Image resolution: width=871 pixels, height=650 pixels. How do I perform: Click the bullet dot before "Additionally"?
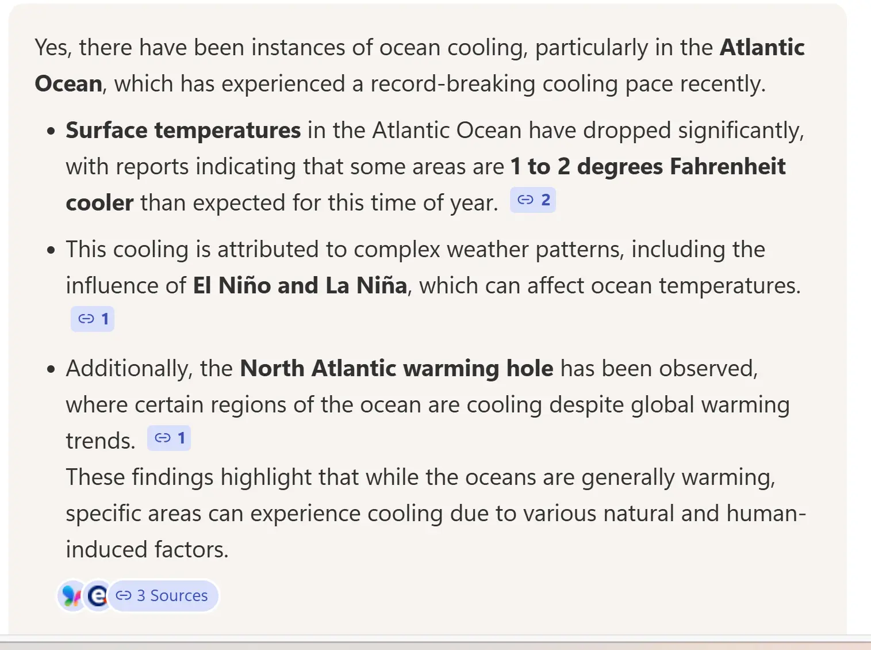pos(51,370)
